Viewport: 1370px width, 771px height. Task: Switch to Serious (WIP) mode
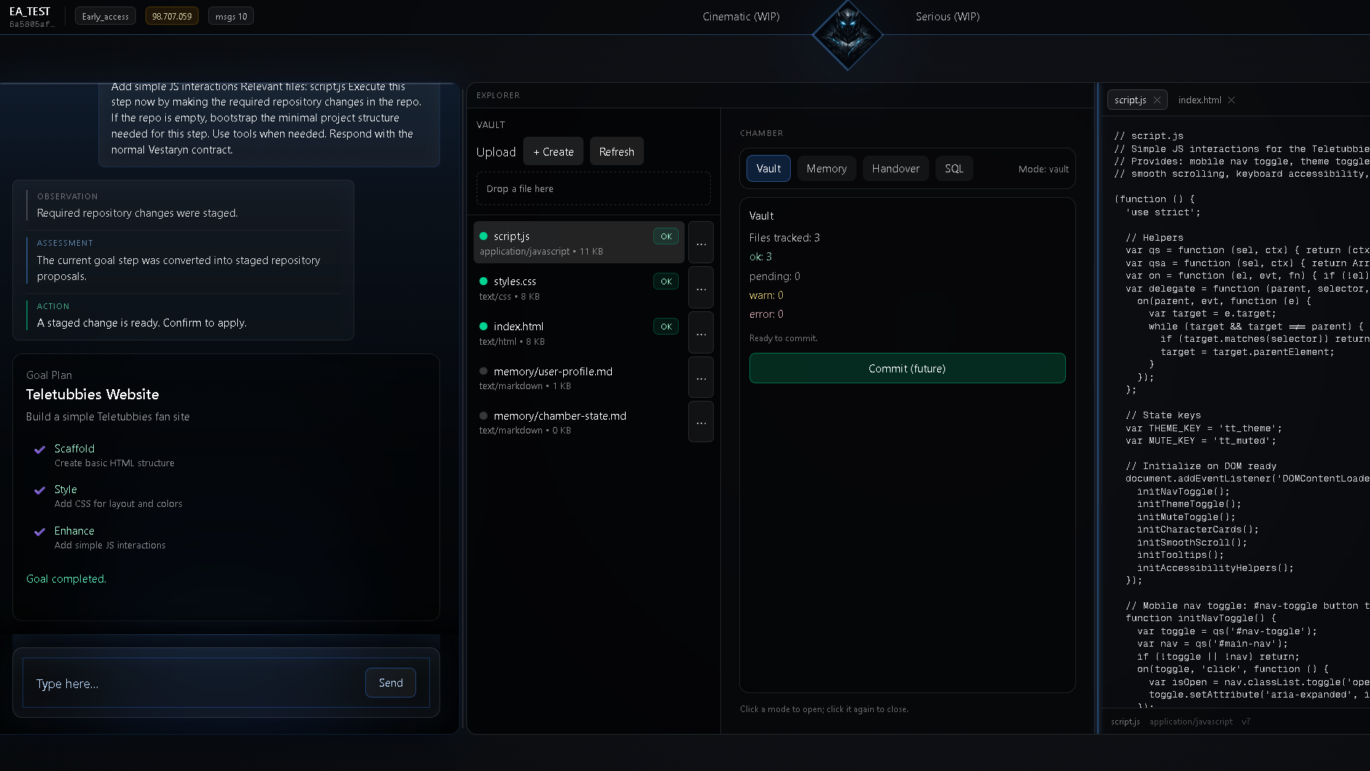(x=947, y=17)
